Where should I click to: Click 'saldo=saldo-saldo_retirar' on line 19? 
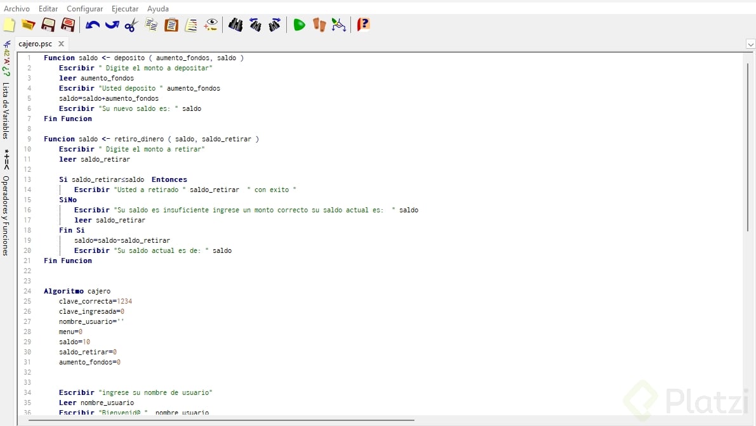(122, 240)
